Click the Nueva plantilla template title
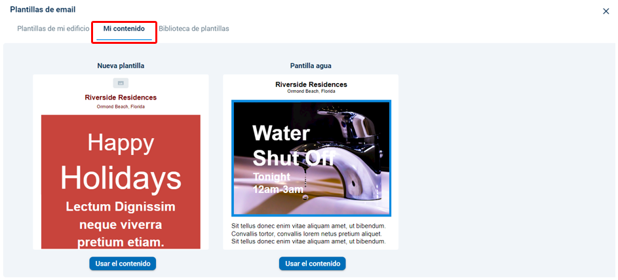The height and width of the screenshot is (280, 618). coord(121,65)
